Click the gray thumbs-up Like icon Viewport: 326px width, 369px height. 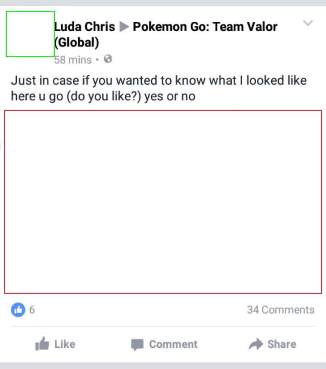pos(42,344)
